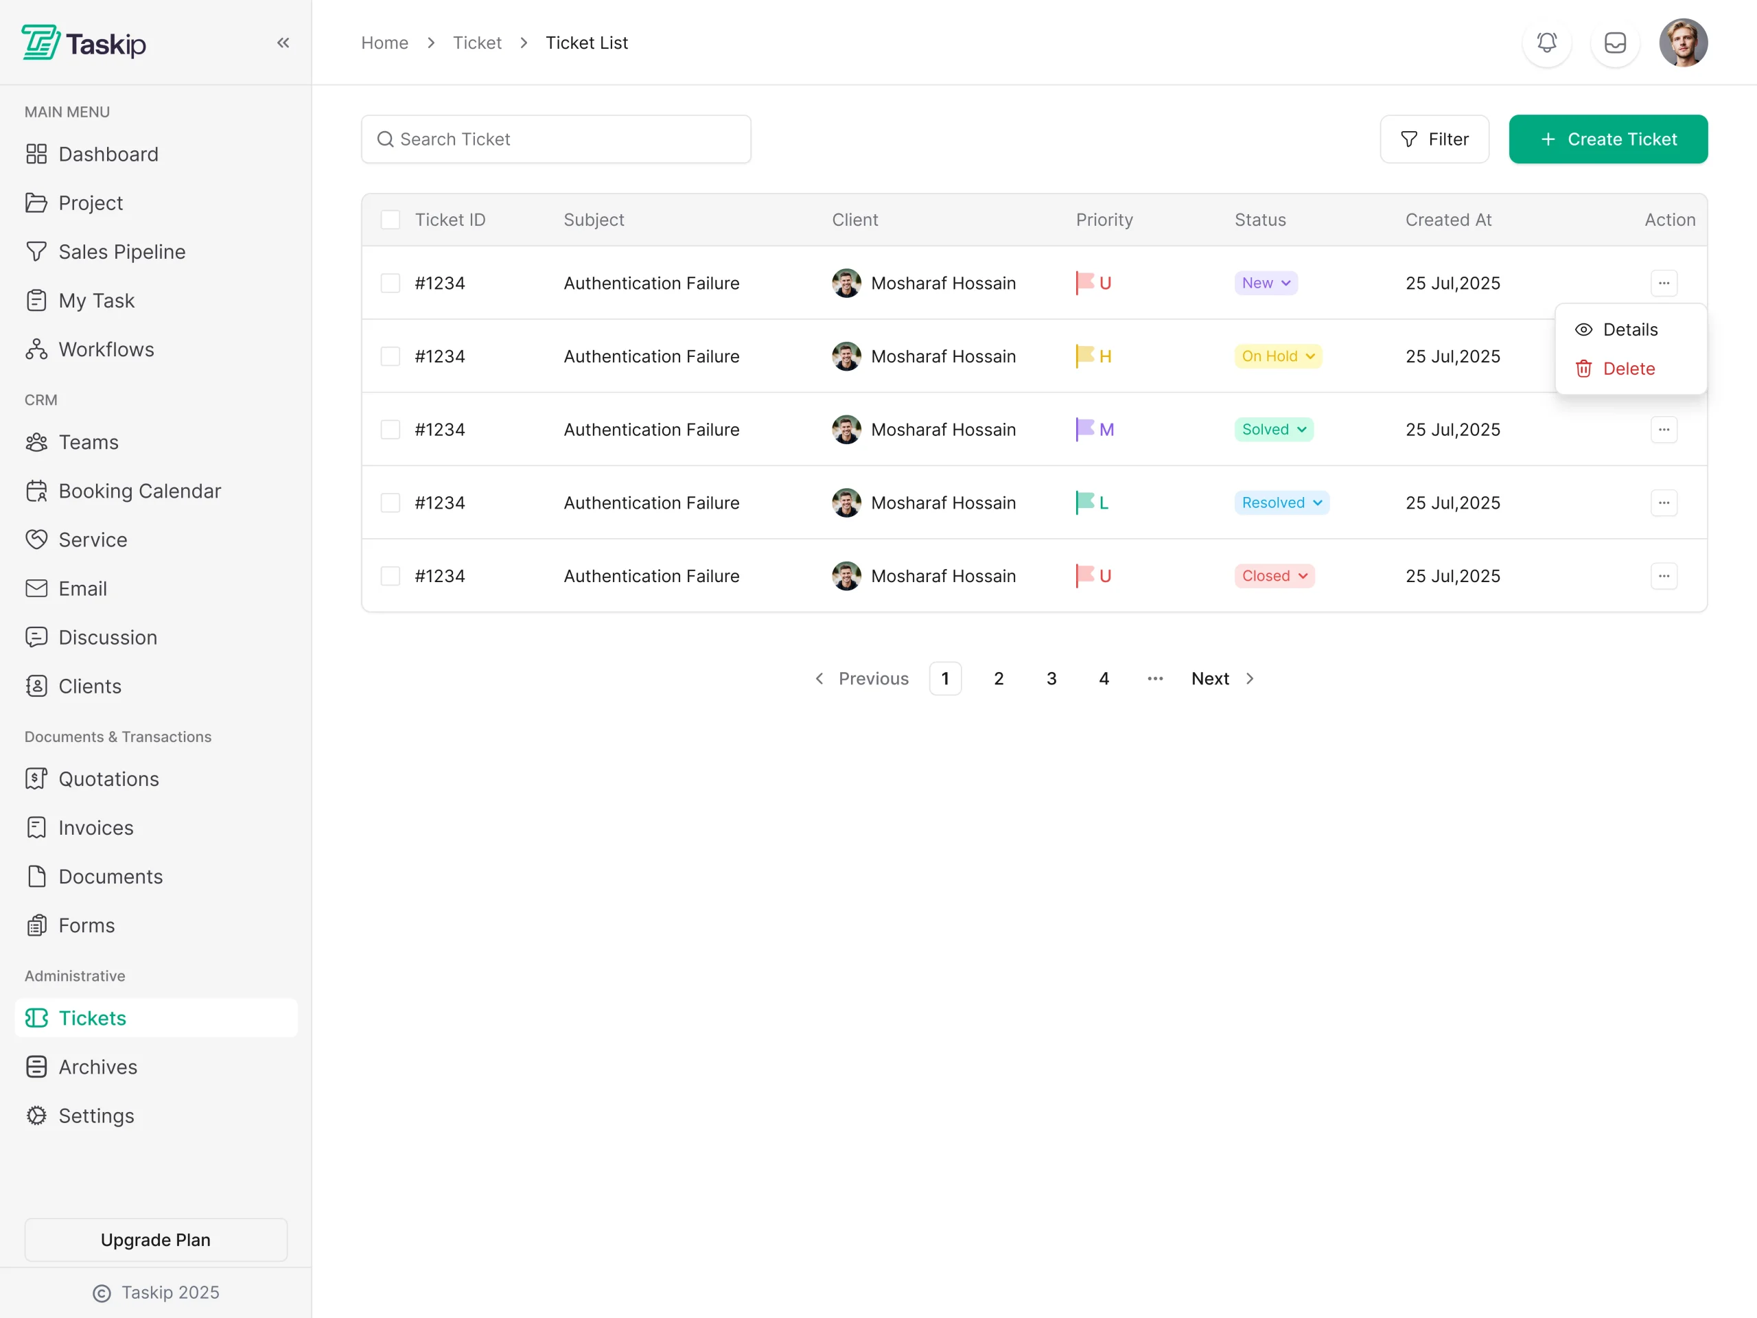
Task: Open the On Hold status dropdown
Action: (1277, 357)
